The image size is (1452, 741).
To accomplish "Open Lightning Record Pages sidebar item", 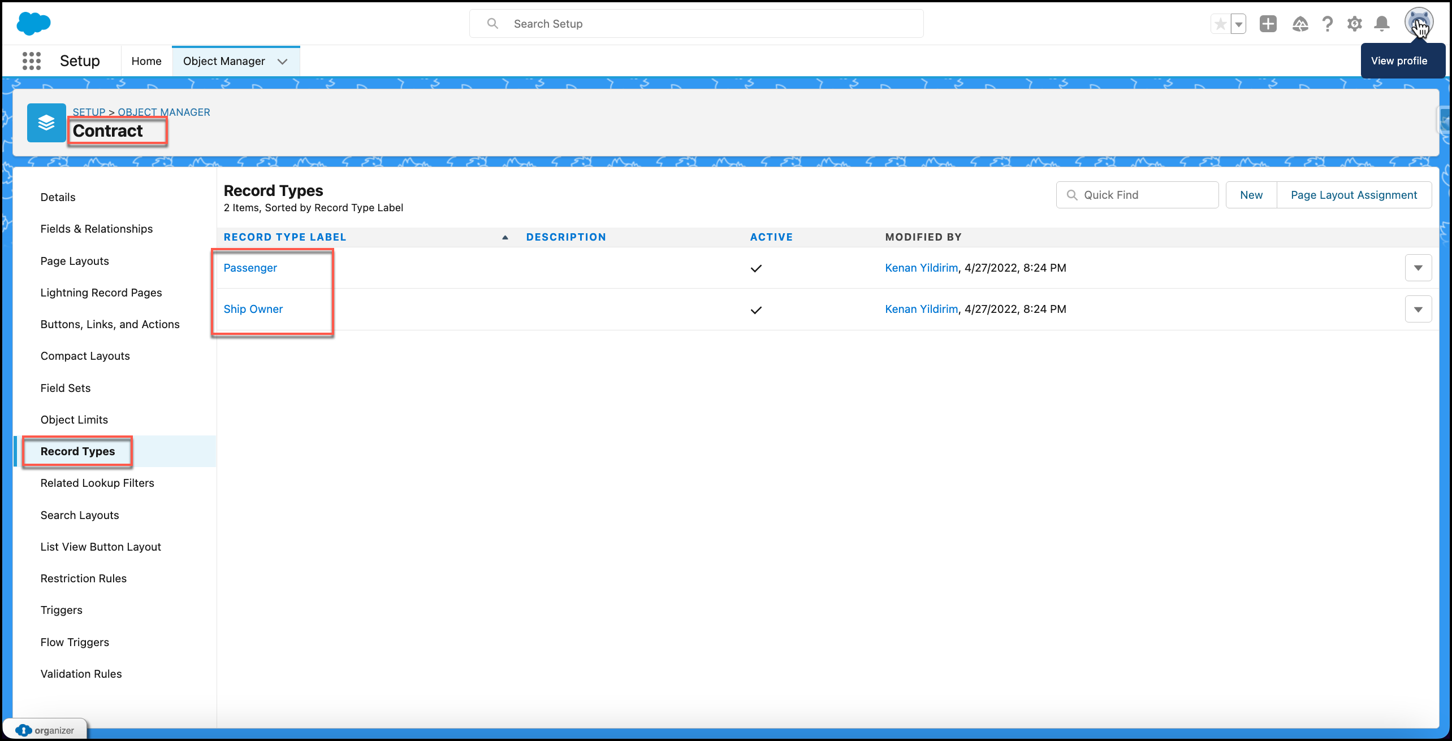I will click(x=101, y=293).
